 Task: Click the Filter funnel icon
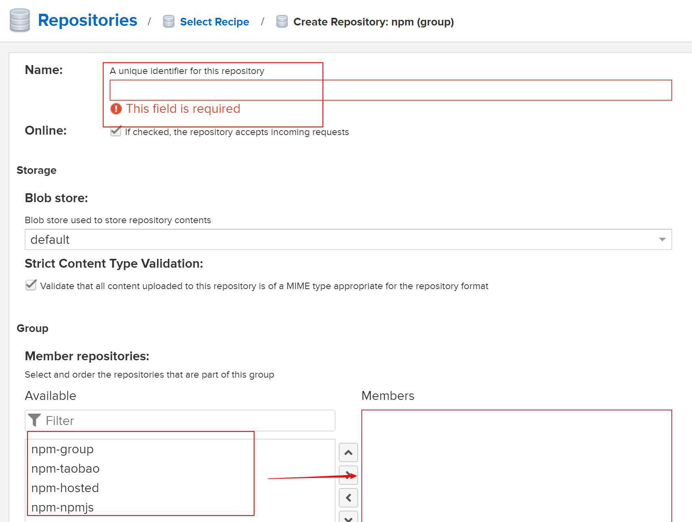click(x=35, y=420)
